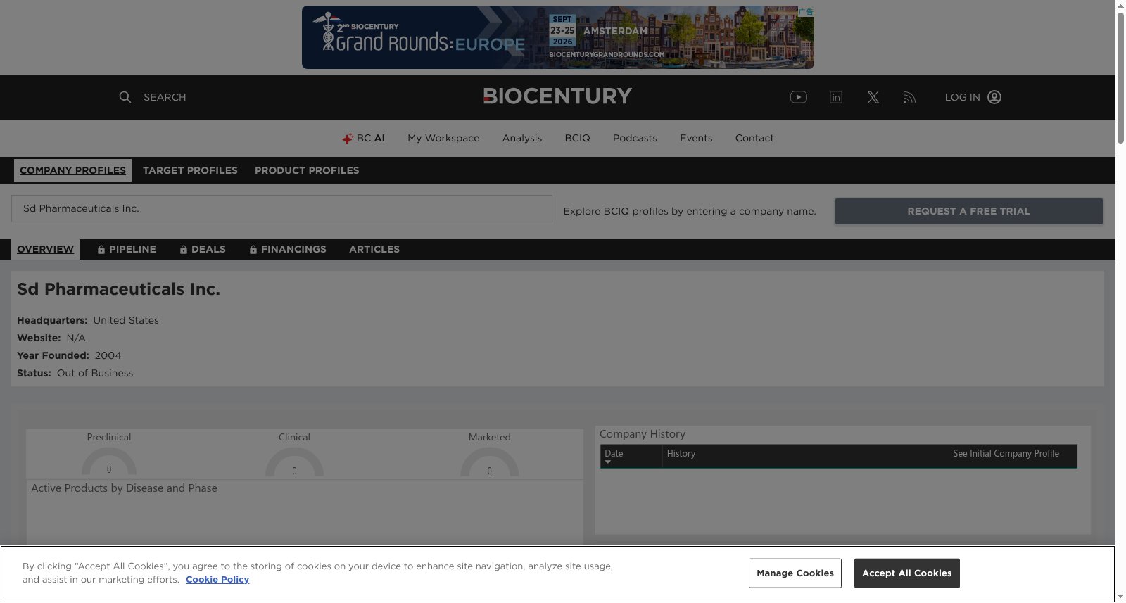Click the ad choices icon on banner
This screenshot has width=1126, height=603.
coord(806,12)
